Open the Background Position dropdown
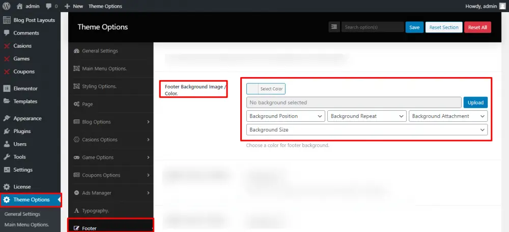 (x=286, y=116)
